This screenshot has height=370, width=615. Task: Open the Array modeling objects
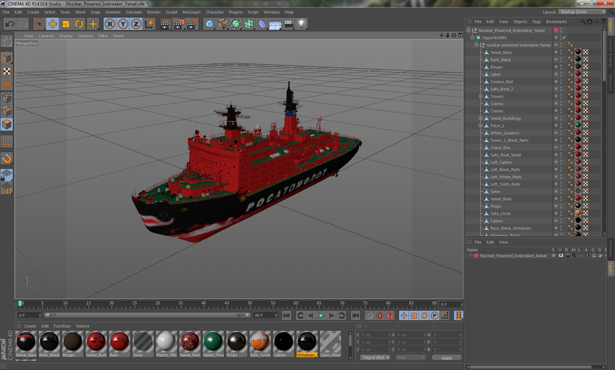coord(249,24)
